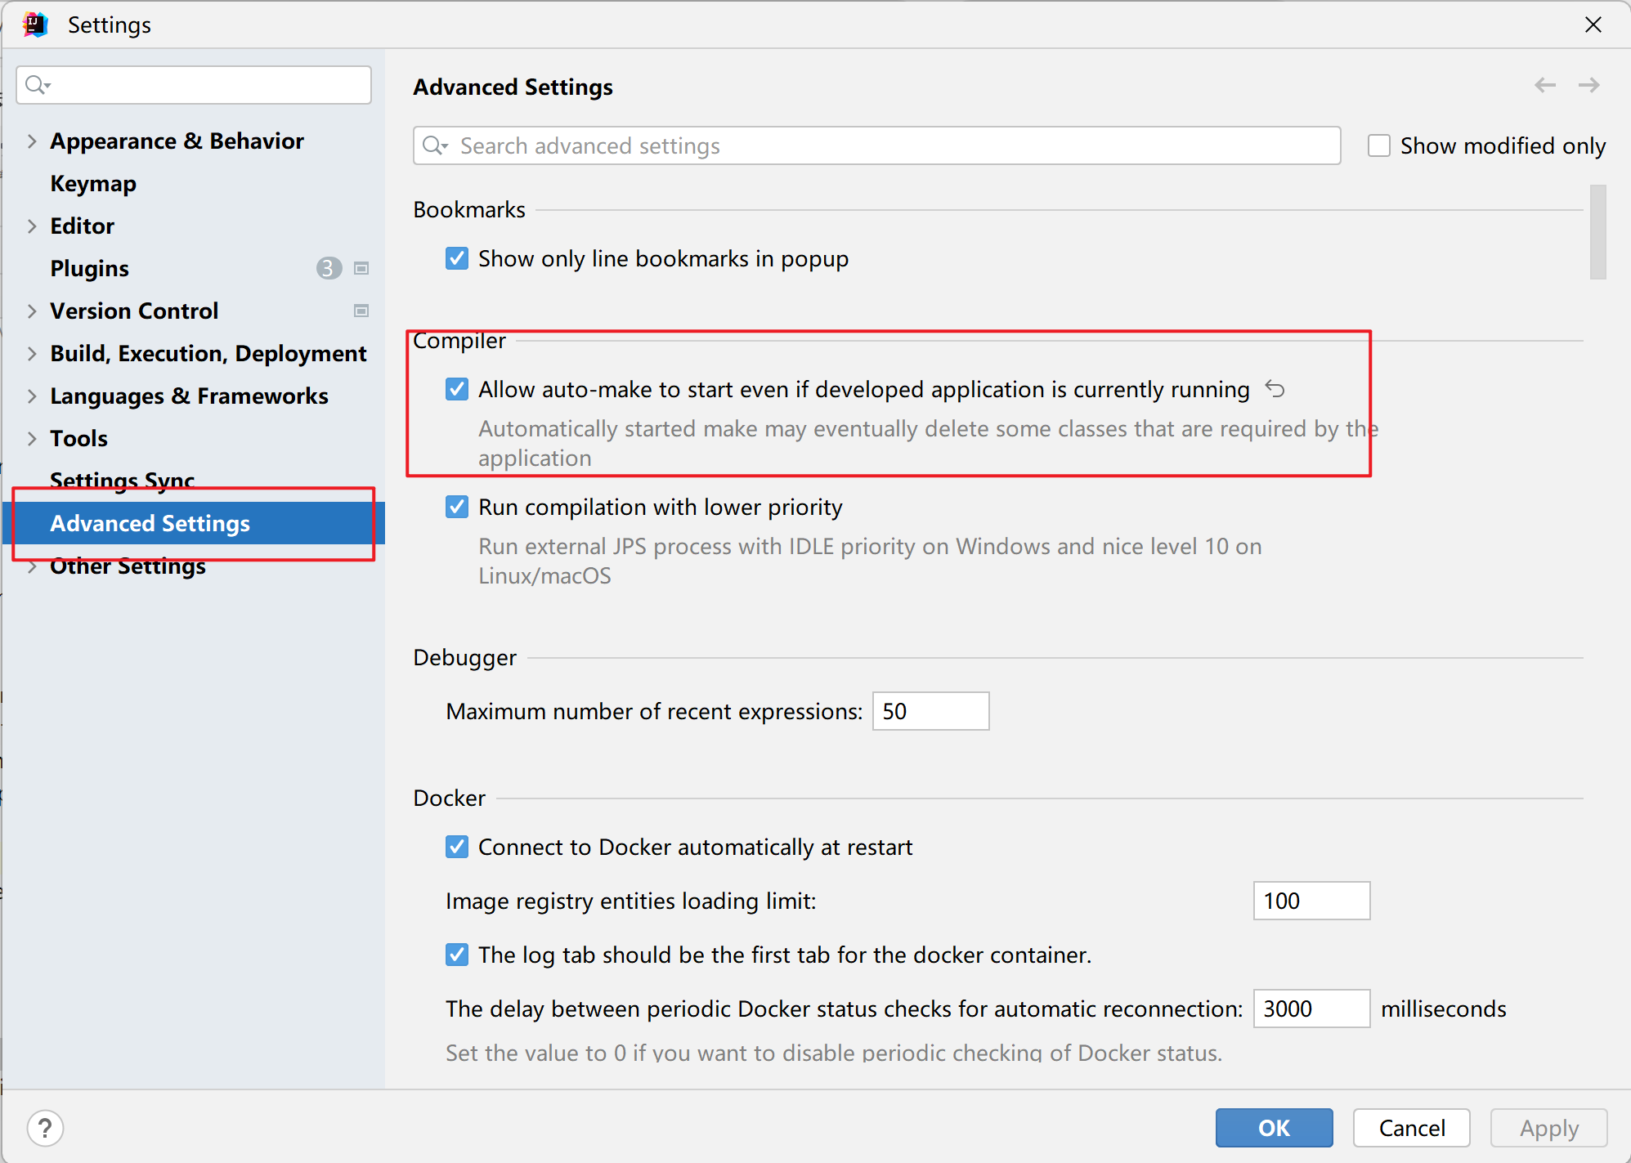Click the search icon in advanced settings field

434,145
